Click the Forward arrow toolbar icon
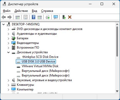 [x=10, y=17]
